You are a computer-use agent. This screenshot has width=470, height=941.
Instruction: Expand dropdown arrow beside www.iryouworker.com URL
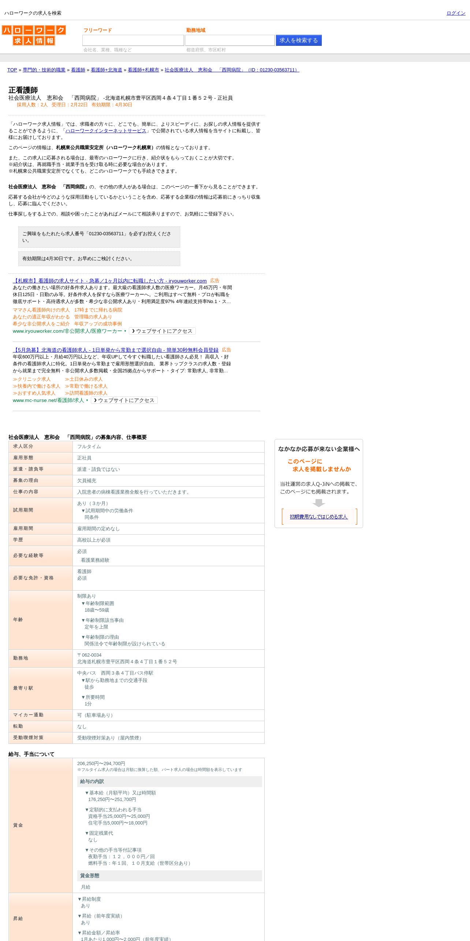[125, 331]
